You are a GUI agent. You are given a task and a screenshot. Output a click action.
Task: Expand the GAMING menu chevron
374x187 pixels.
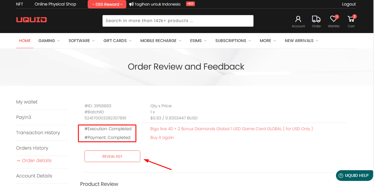58,41
